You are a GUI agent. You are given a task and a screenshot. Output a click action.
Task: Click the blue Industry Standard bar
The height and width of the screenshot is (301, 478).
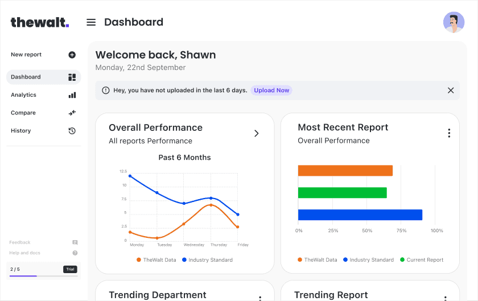pos(360,215)
